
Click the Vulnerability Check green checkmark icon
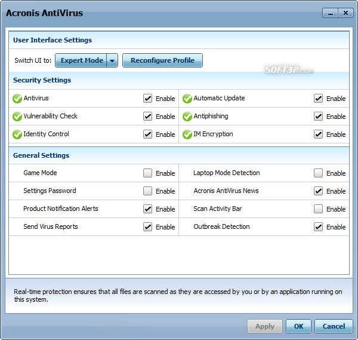[x=17, y=117]
